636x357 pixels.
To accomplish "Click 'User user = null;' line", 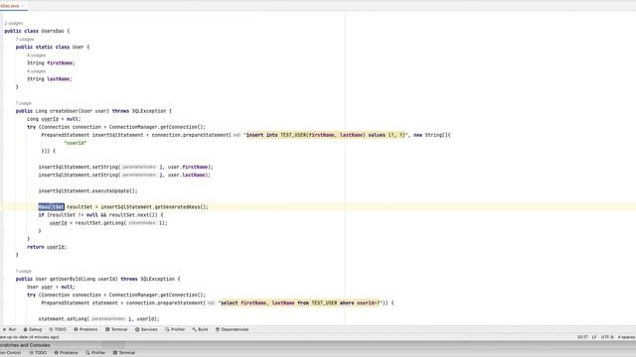I will click(x=51, y=287).
